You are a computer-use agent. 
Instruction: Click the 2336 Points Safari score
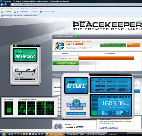tap(75, 127)
